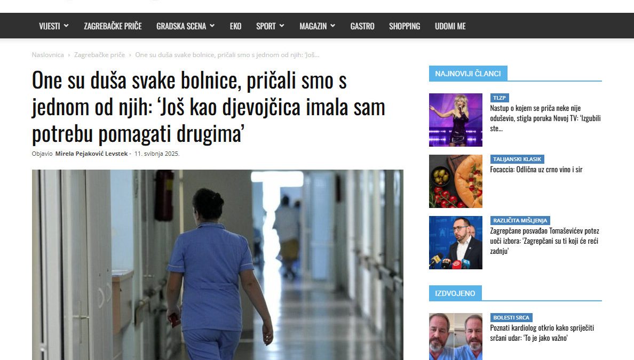Open the cardiologist article thumbnail

[456, 337]
